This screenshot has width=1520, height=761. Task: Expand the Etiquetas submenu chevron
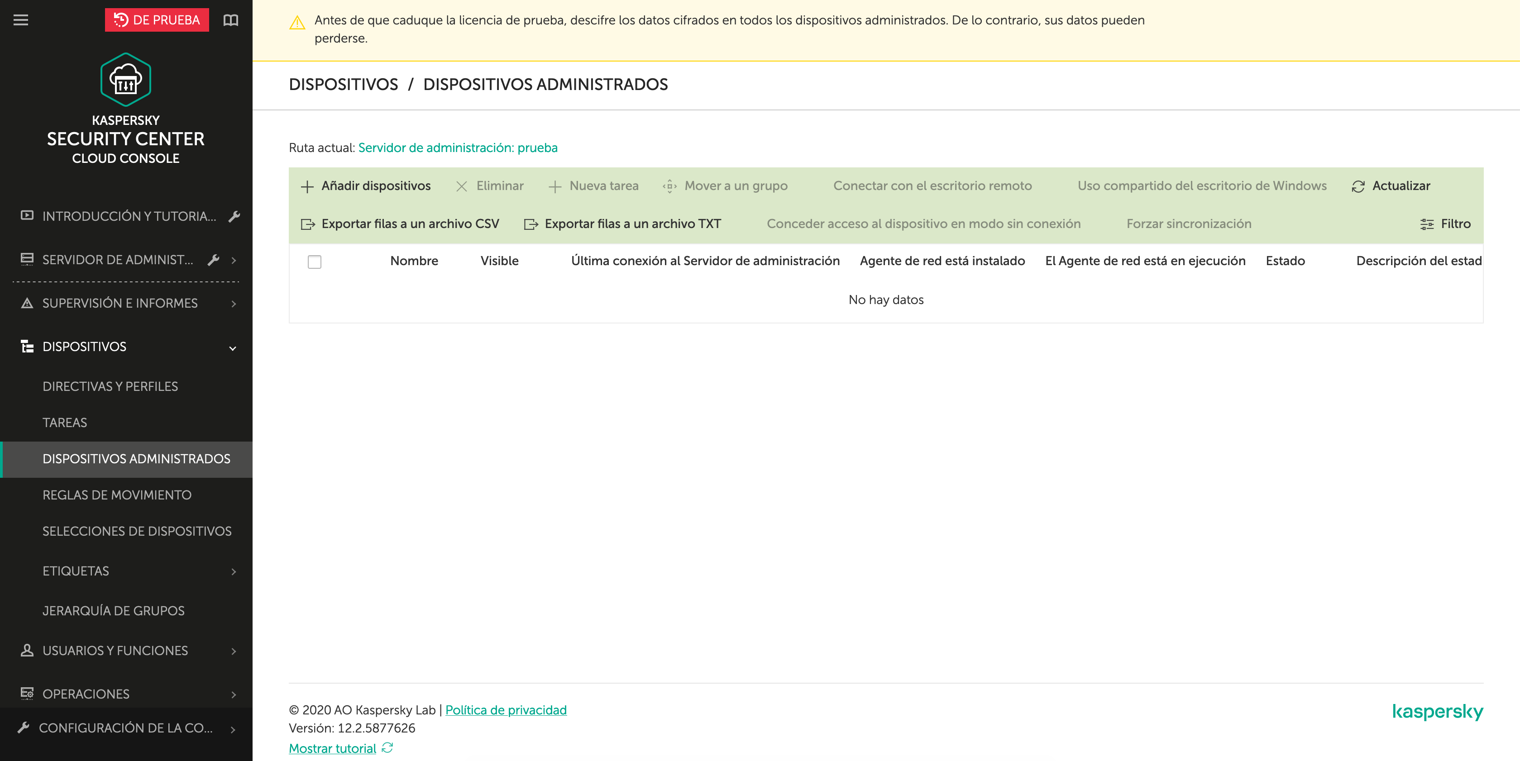tap(234, 571)
